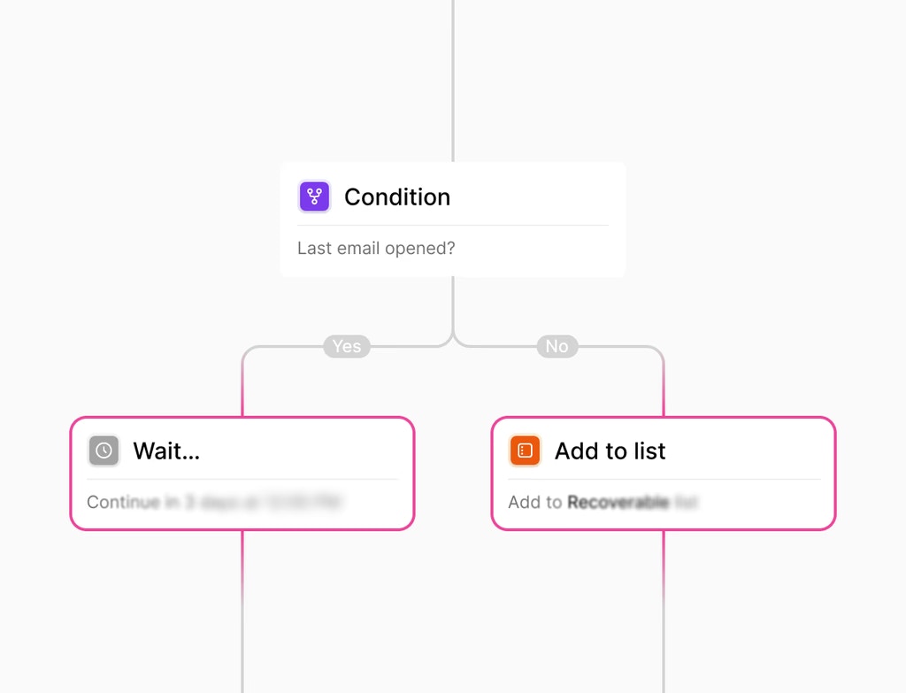Select the Yes branch label
This screenshot has width=906, height=693.
(346, 346)
